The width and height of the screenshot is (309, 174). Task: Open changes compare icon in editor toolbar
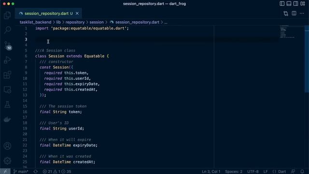point(286,14)
